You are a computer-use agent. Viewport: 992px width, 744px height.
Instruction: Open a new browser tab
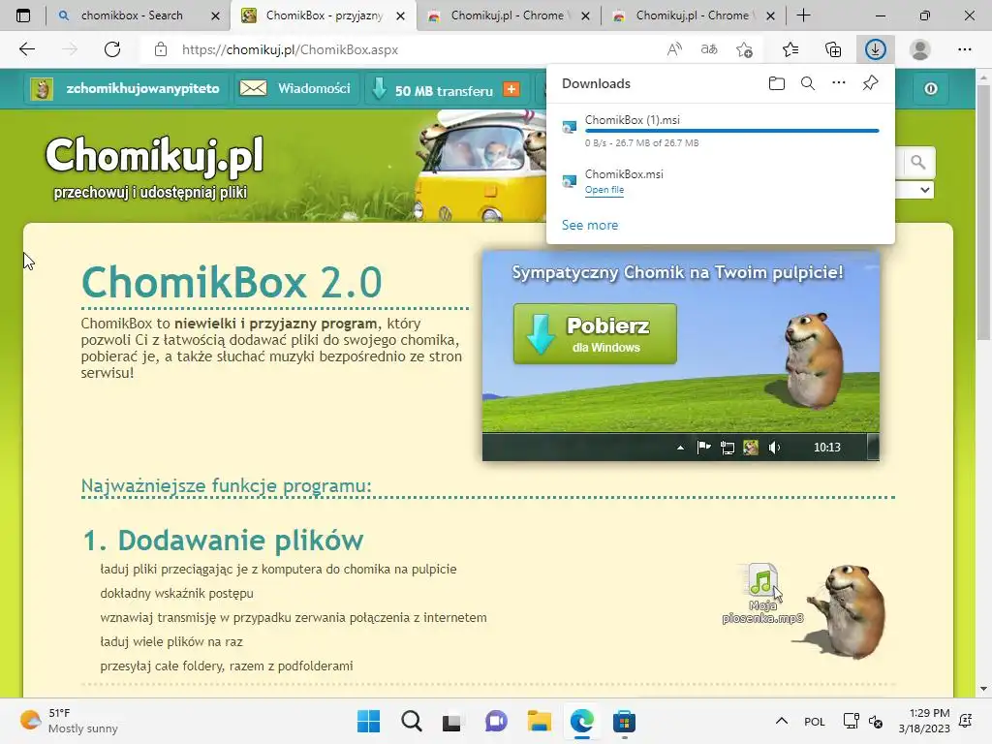(803, 15)
